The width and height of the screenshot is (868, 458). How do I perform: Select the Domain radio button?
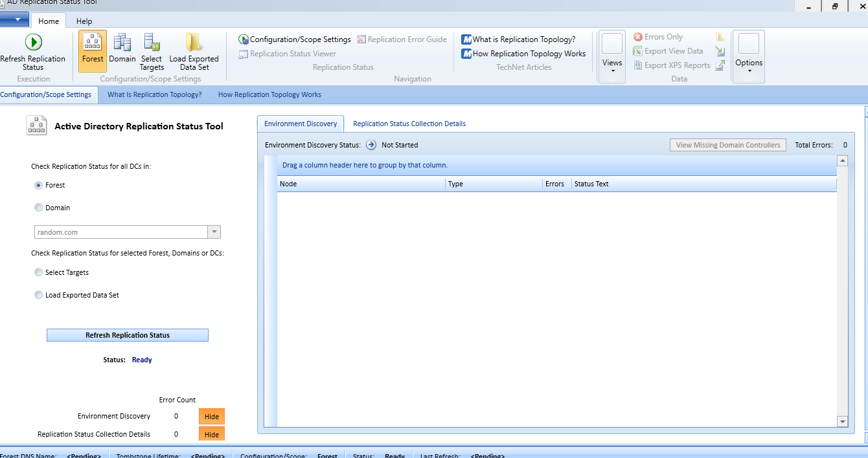39,208
